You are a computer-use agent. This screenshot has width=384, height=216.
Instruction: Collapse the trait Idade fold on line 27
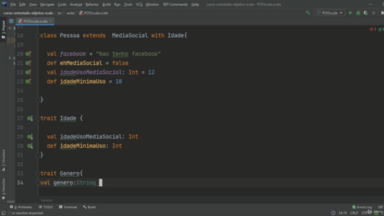coord(38,119)
